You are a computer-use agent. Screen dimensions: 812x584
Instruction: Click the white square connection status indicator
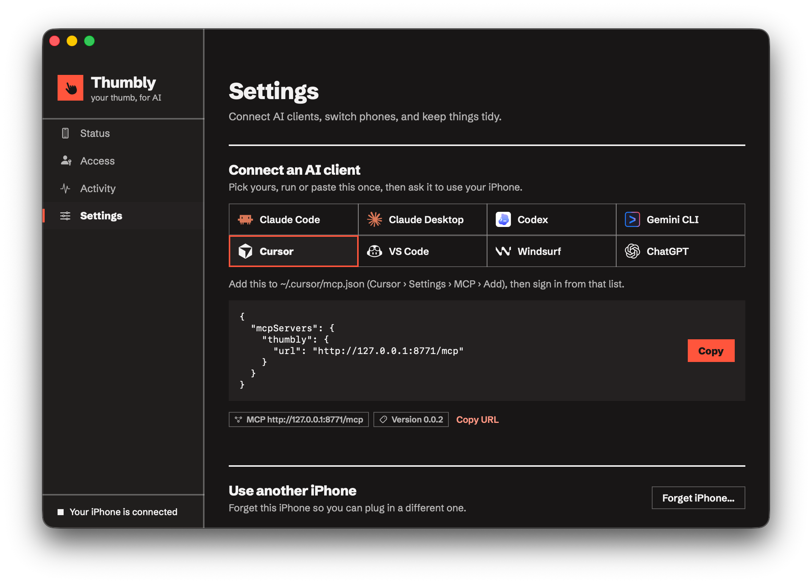coord(61,512)
